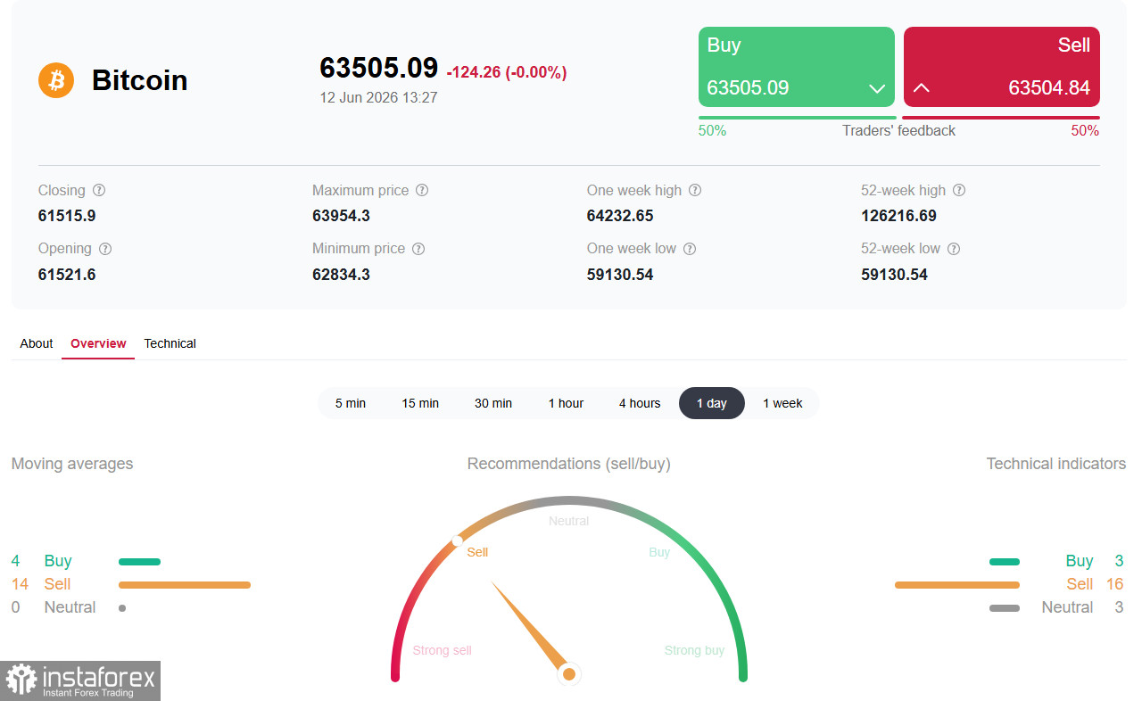Click the Moving averages Neutral dot
Screen dimensions: 1142x701
122,608
